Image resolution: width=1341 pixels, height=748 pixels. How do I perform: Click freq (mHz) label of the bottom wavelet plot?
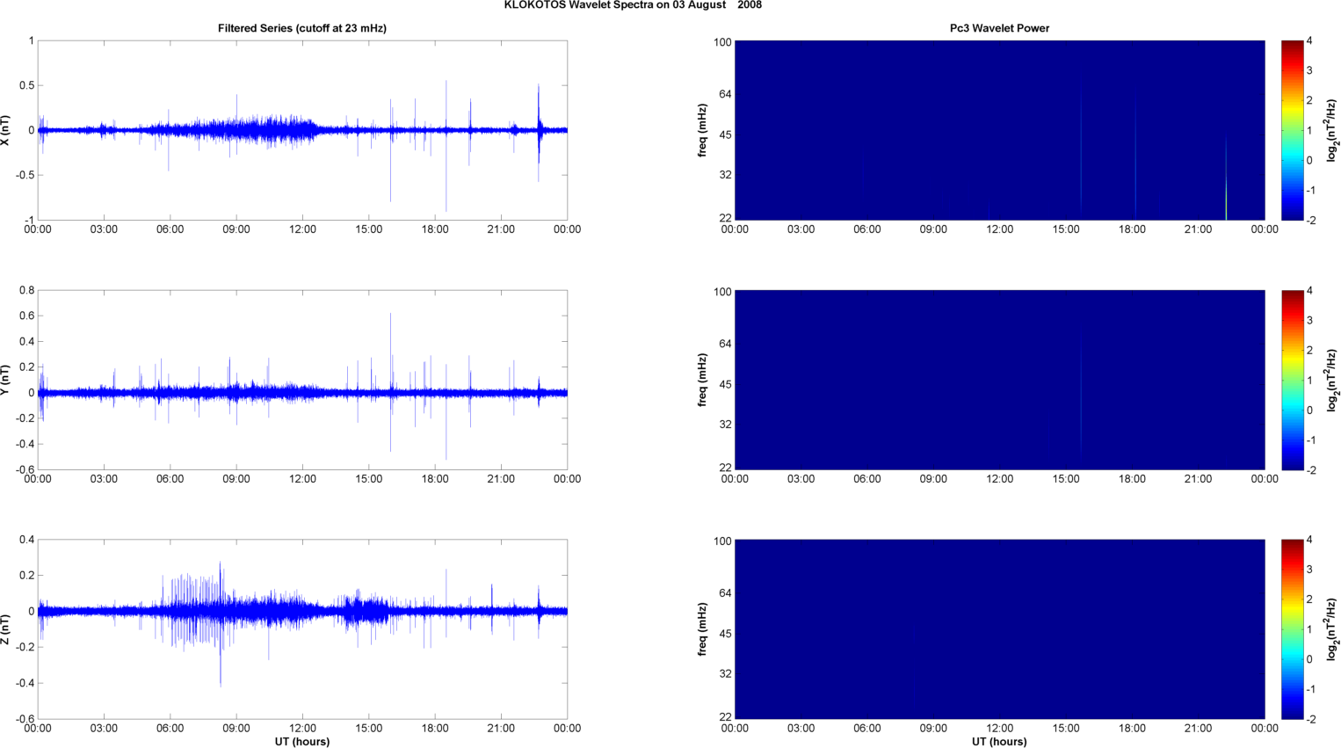(703, 629)
